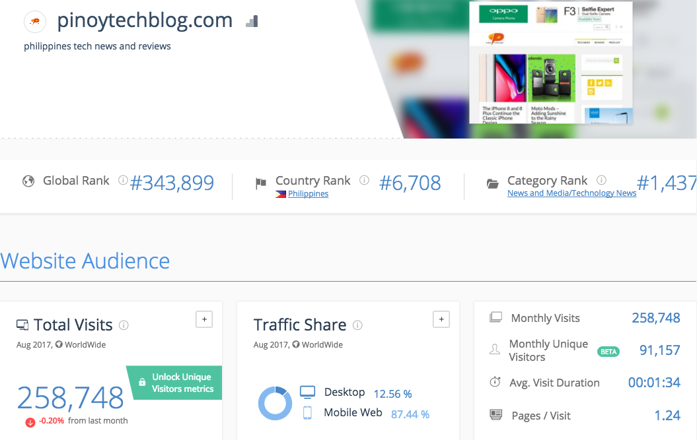Click the red down-arrow change indicator
This screenshot has height=440, width=697.
pyautogui.click(x=30, y=422)
